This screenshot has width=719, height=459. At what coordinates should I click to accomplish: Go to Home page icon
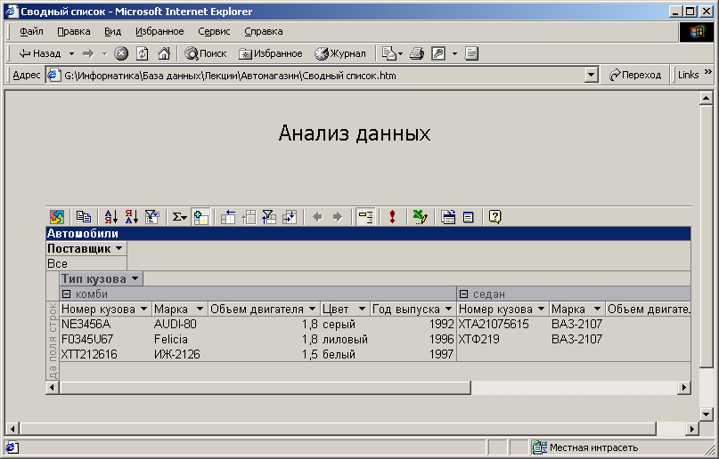point(164,53)
